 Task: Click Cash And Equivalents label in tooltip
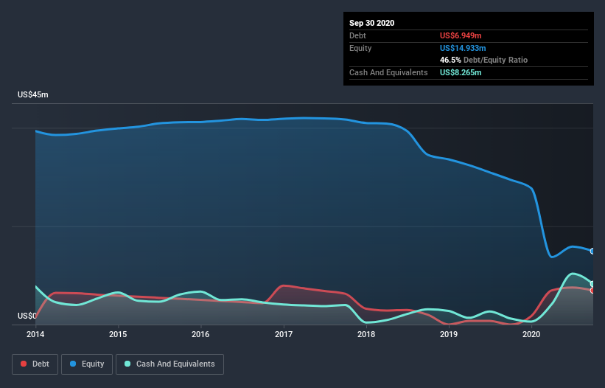[x=388, y=72]
